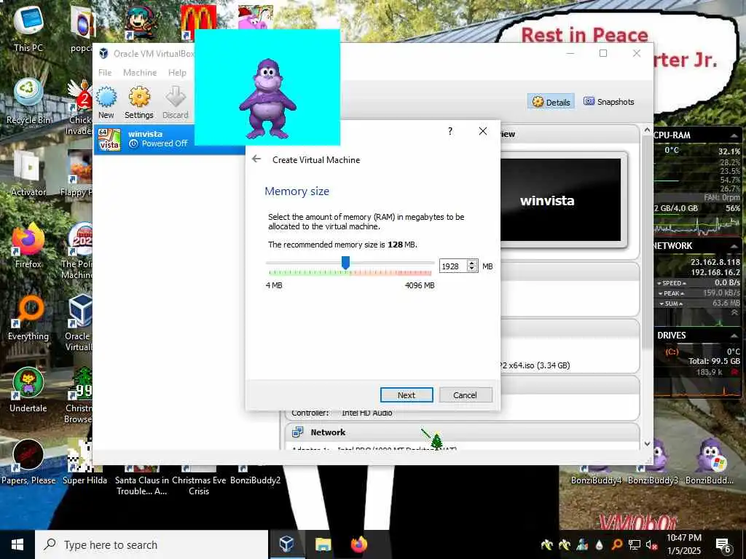
Task: Select the Everything search desktop icon
Action: [x=28, y=317]
